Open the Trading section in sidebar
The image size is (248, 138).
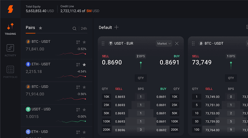10,29
